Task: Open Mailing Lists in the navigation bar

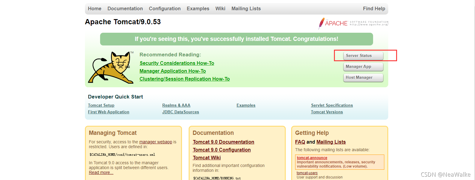Action: (246, 9)
